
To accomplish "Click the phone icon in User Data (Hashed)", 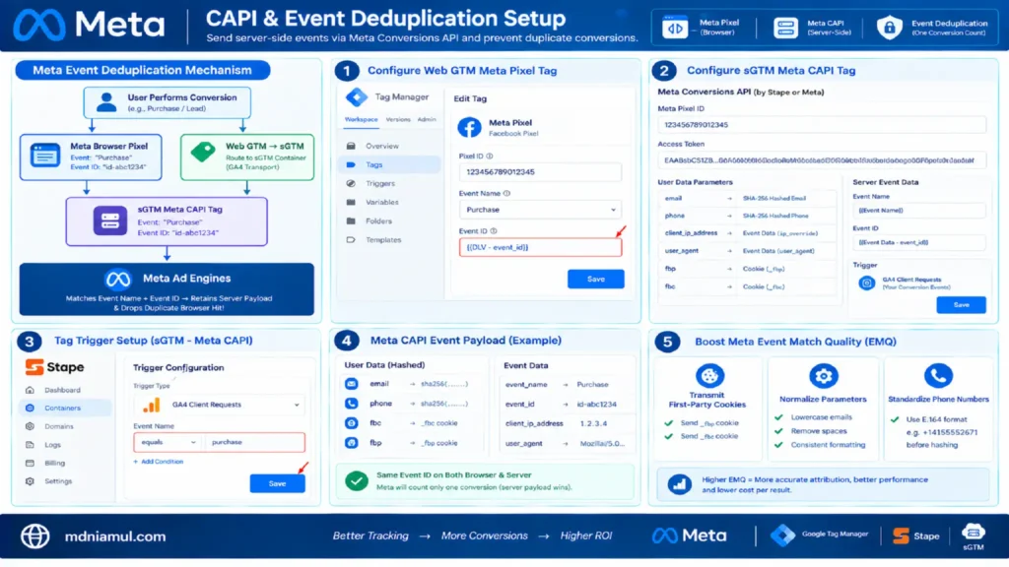I will click(x=352, y=403).
